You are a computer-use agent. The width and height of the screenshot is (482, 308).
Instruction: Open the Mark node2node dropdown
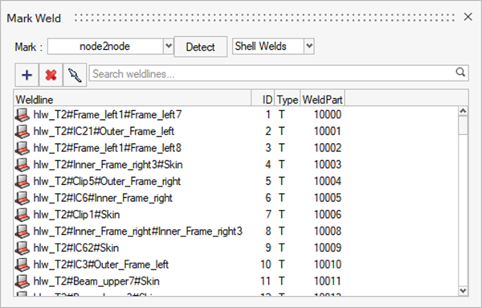click(x=169, y=47)
